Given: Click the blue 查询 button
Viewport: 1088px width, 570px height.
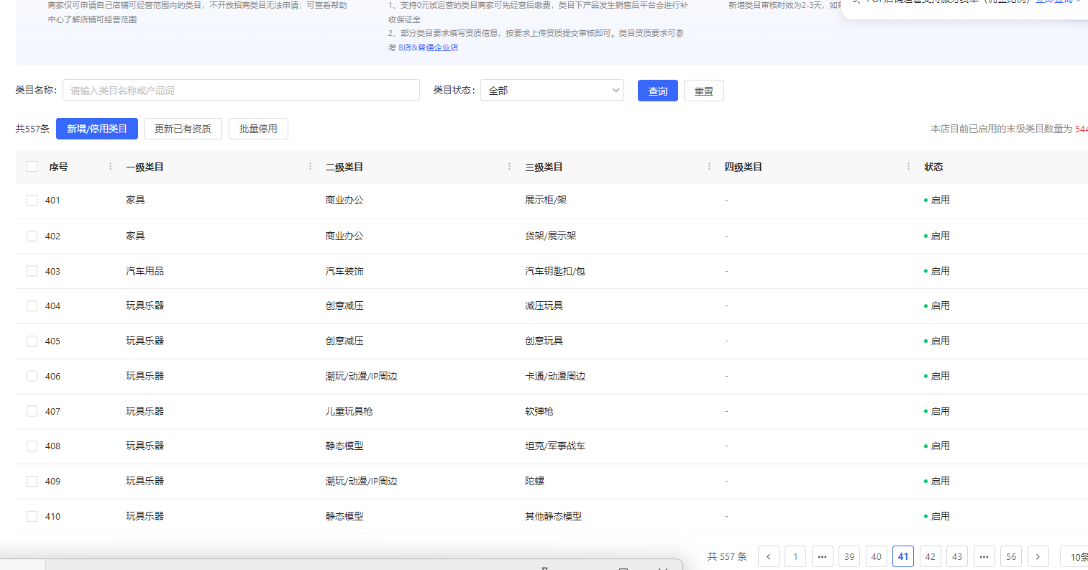Looking at the screenshot, I should point(657,91).
